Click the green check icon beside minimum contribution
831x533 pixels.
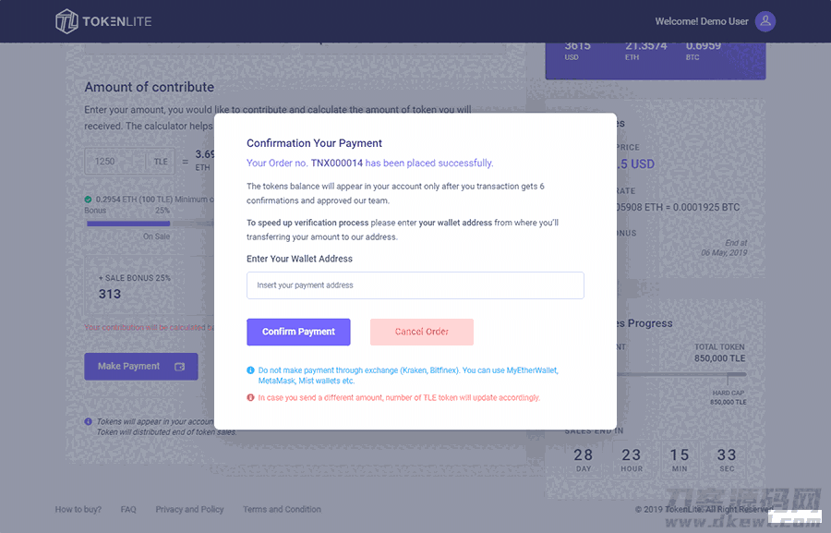(89, 199)
